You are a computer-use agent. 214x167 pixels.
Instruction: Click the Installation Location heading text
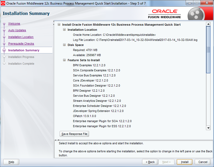tap(82, 30)
